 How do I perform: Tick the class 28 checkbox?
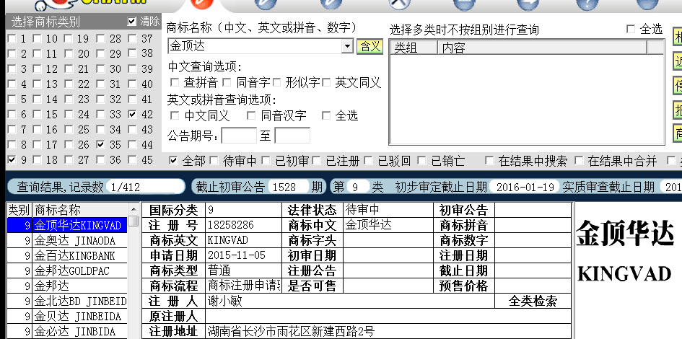(x=100, y=39)
